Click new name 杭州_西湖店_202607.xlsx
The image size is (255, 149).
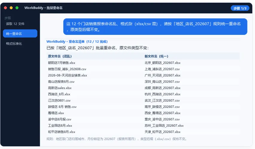[x=162, y=94]
